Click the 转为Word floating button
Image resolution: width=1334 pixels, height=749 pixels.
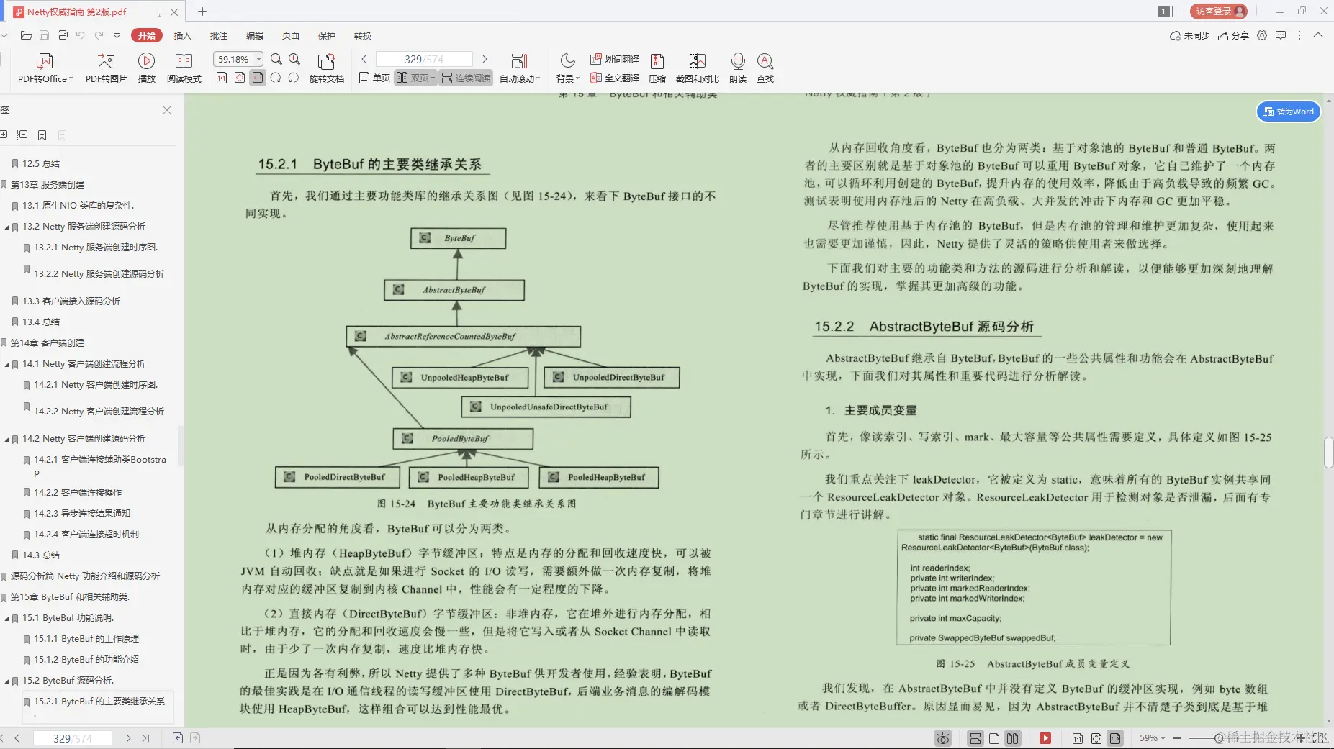coord(1289,112)
